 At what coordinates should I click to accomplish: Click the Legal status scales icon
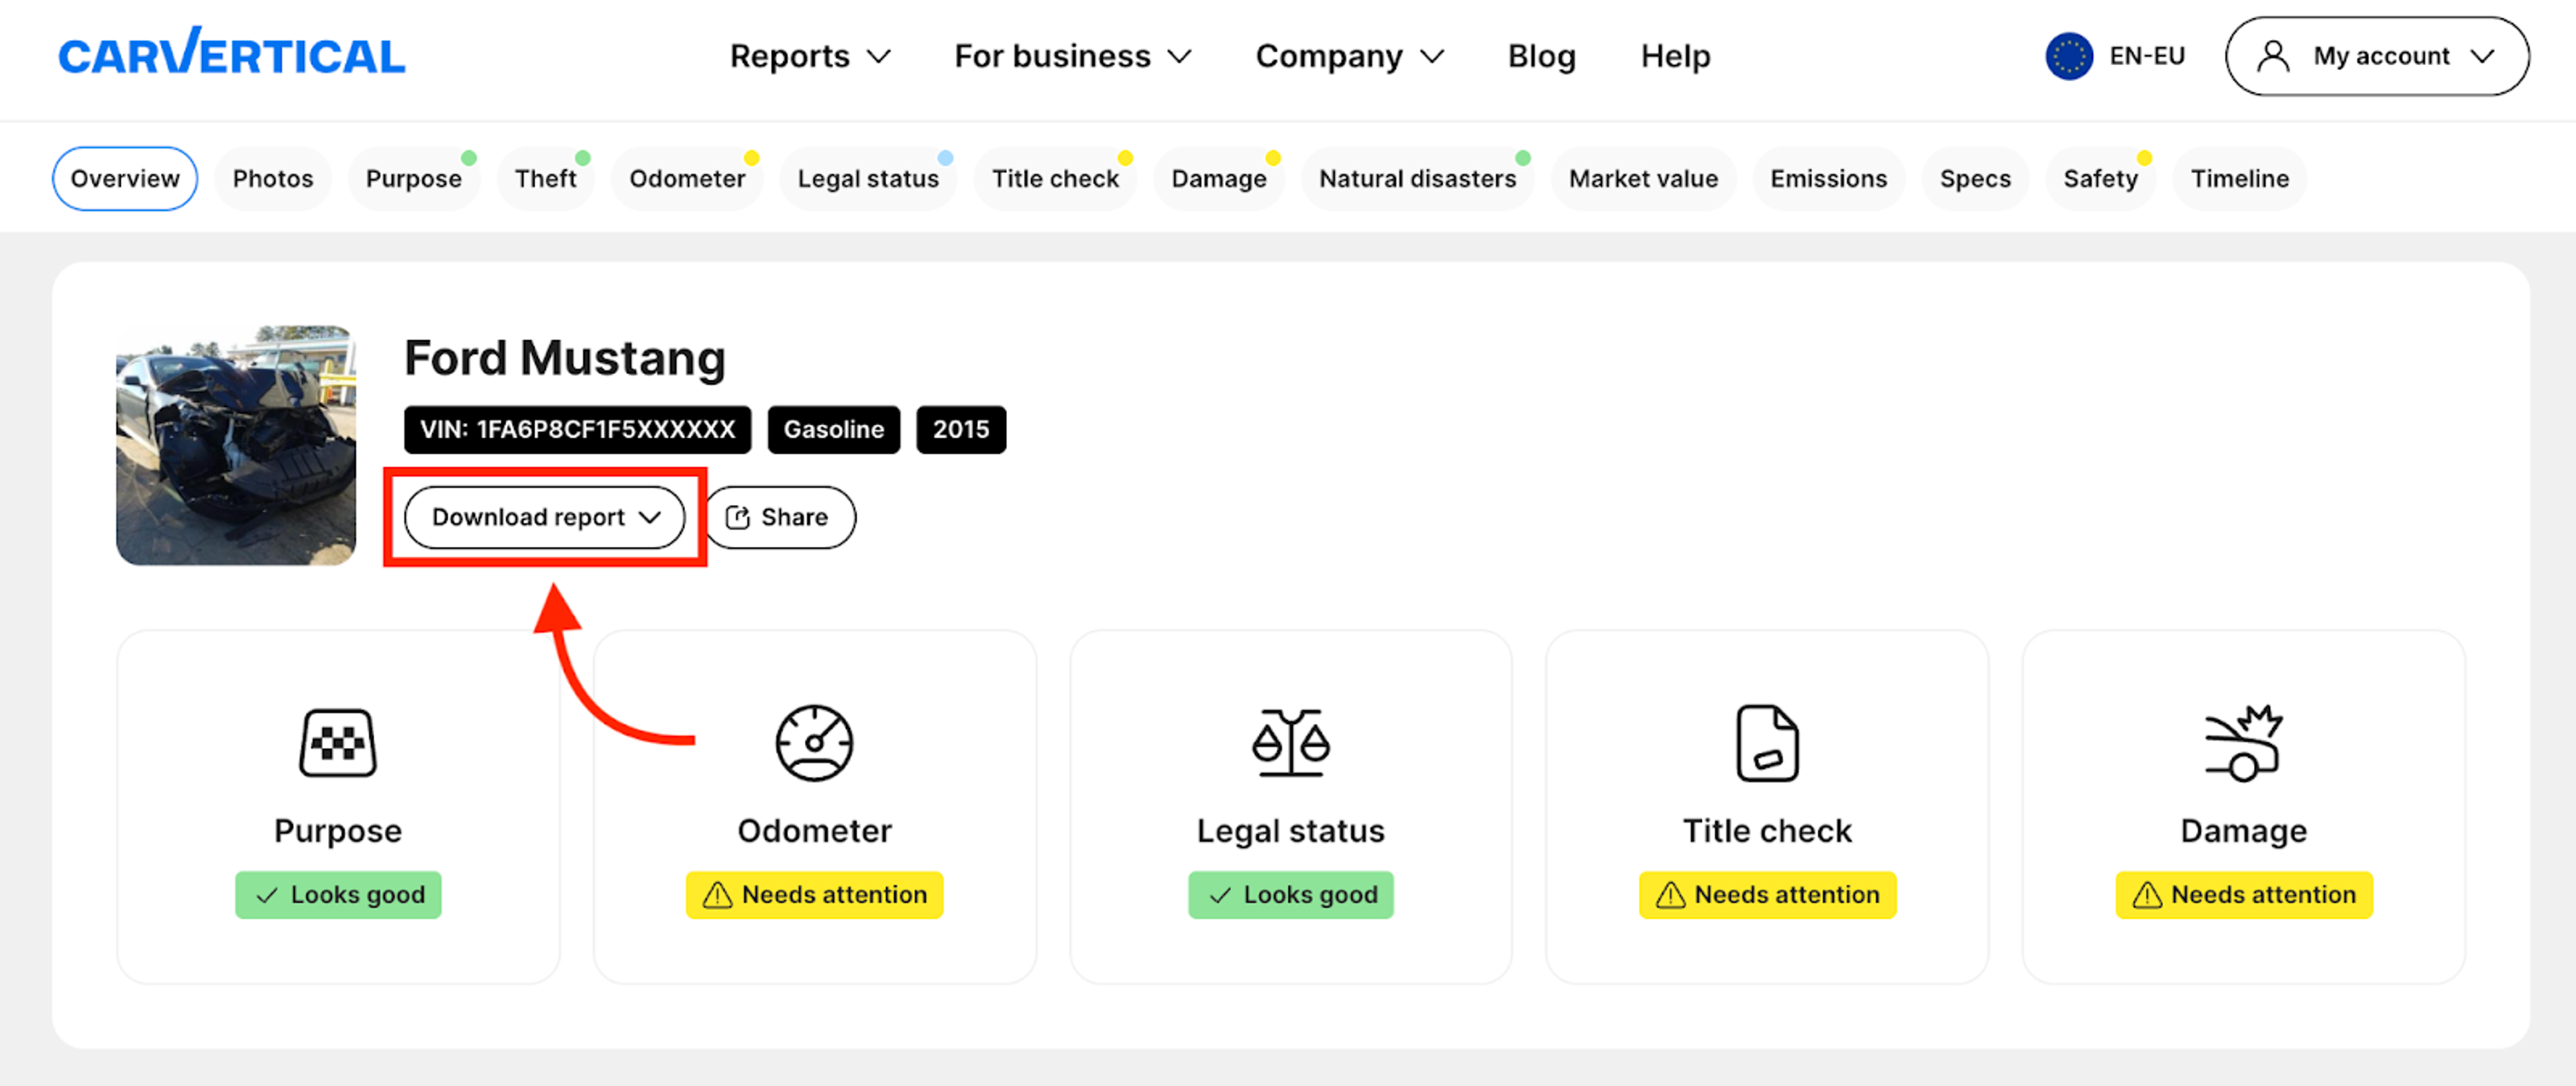point(1290,743)
